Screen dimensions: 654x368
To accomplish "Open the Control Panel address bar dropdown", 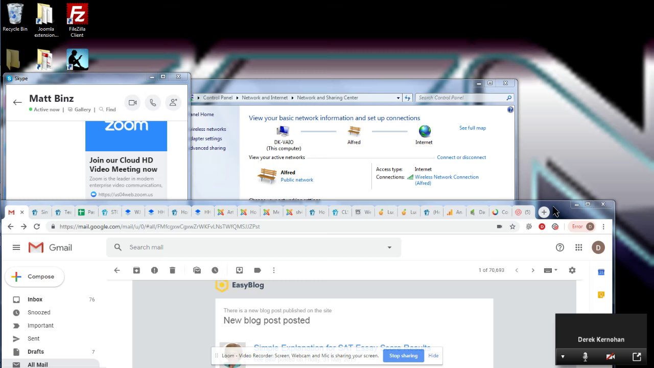I will pyautogui.click(x=398, y=98).
